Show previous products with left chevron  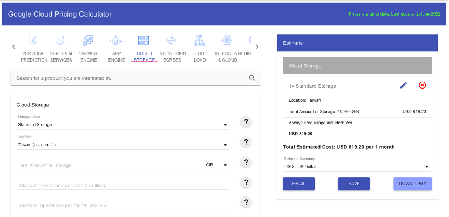pos(13,46)
